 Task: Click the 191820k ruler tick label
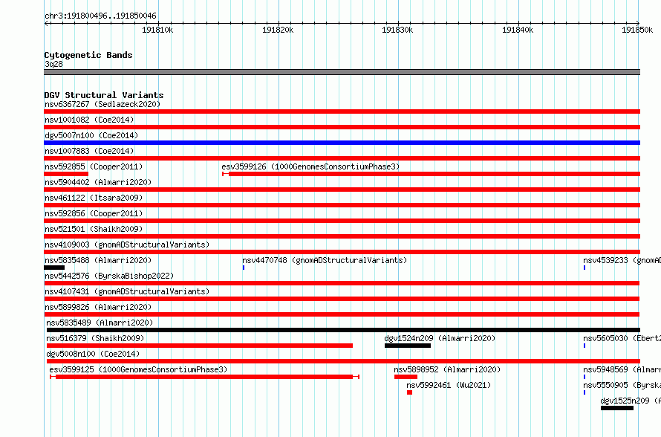278,30
